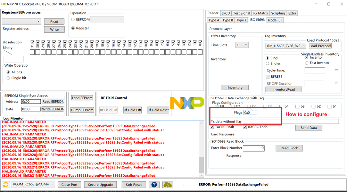The image size is (347, 192).
Task: Enable the b1 flag checkbox
Action: tap(330, 107)
